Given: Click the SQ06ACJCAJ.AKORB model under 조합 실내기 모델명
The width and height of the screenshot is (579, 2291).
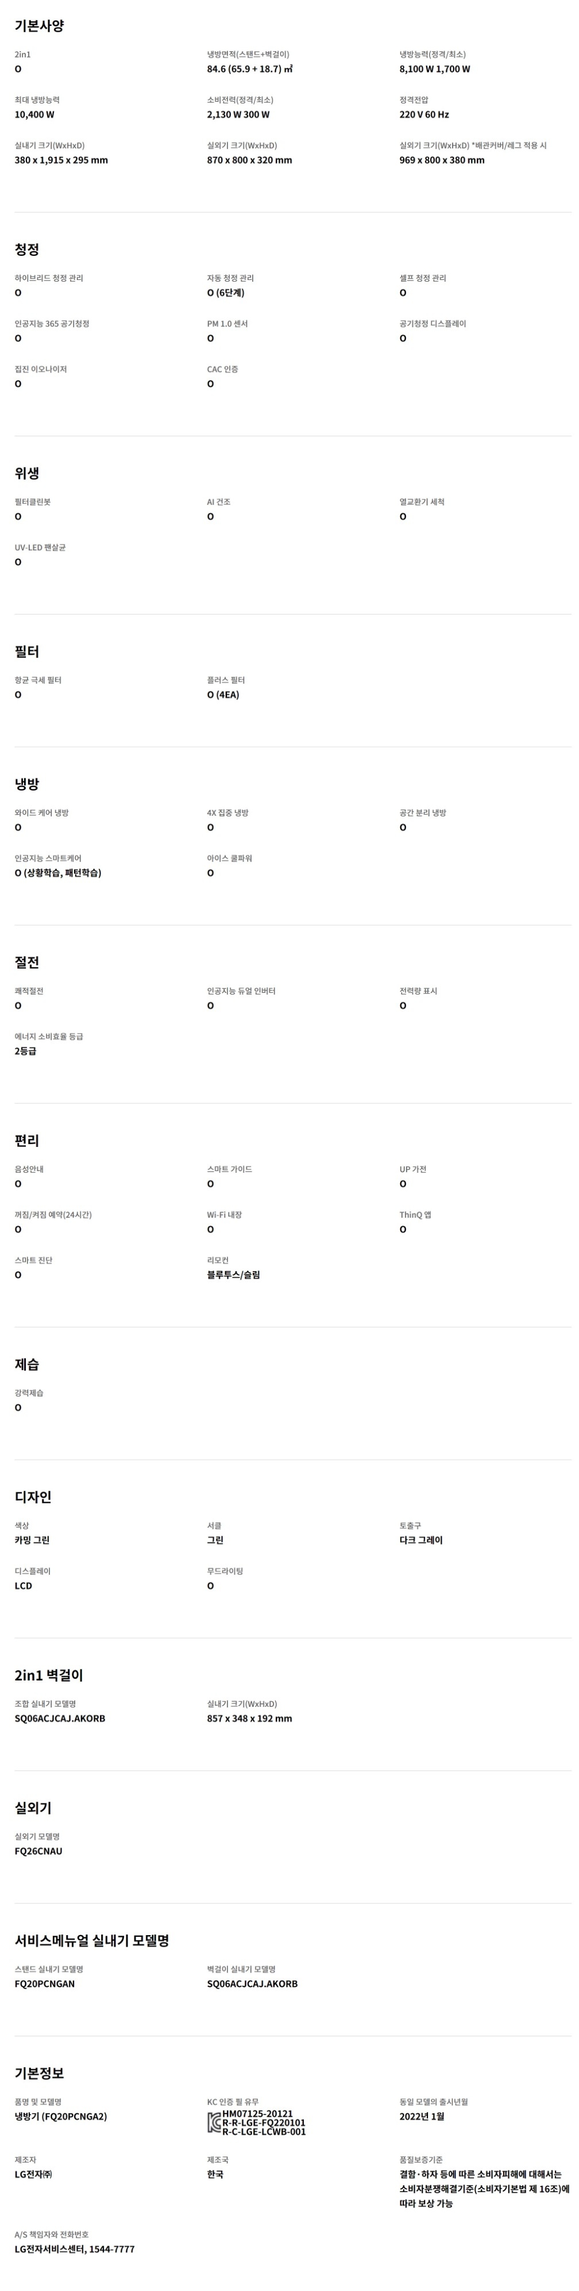Looking at the screenshot, I should 60,1719.
